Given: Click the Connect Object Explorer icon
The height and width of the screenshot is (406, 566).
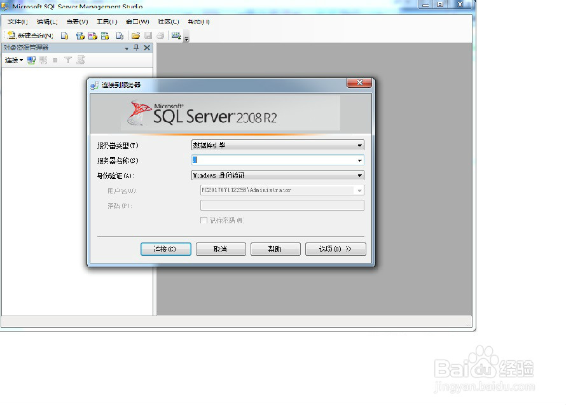Looking at the screenshot, I should pyautogui.click(x=31, y=60).
